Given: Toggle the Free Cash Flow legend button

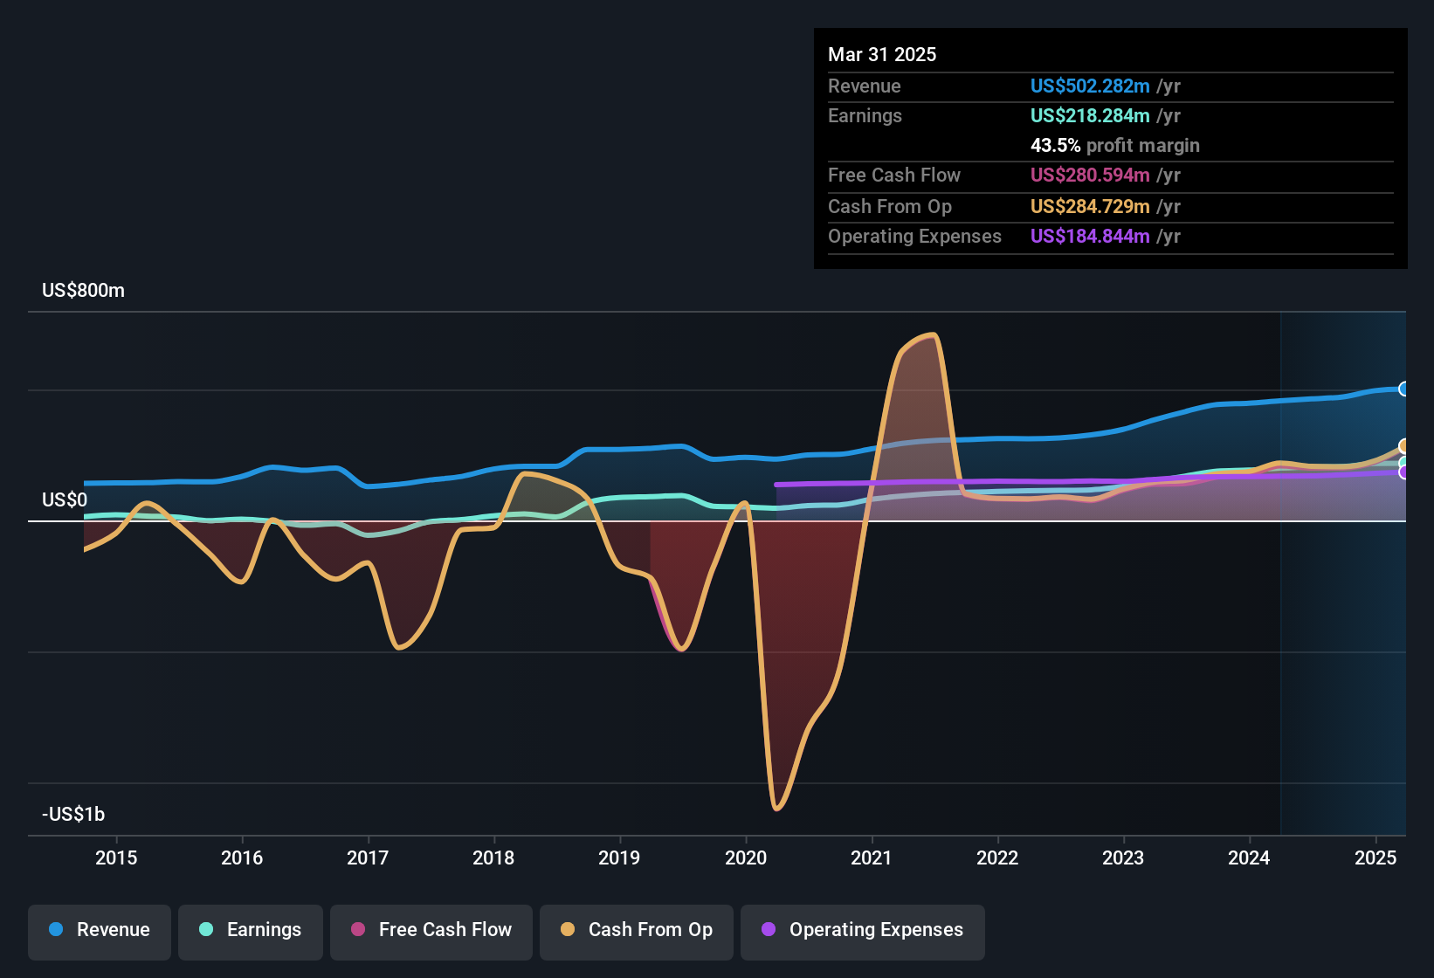Looking at the screenshot, I should pyautogui.click(x=431, y=931).
